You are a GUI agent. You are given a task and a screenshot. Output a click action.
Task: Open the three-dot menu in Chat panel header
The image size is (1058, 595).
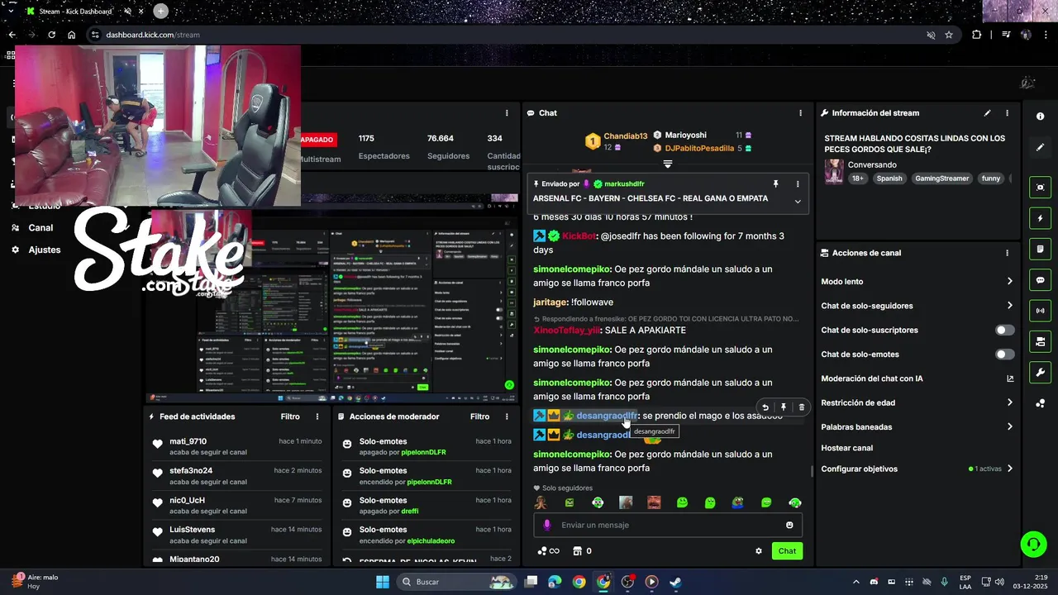click(x=800, y=113)
